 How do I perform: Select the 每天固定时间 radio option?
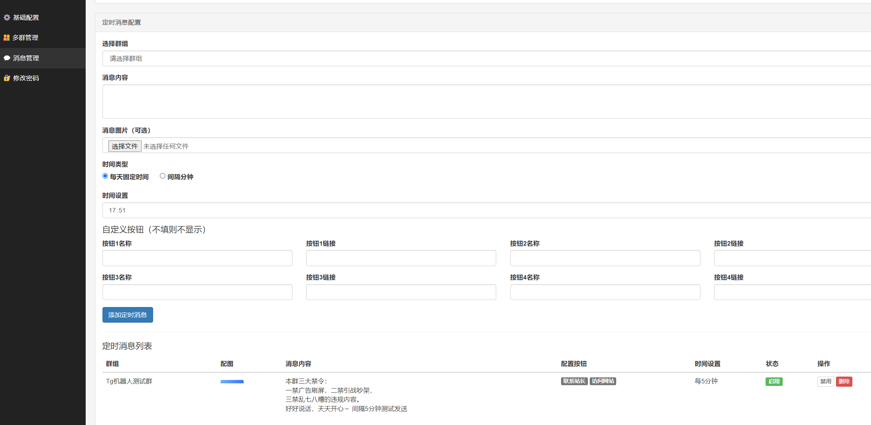pyautogui.click(x=105, y=176)
